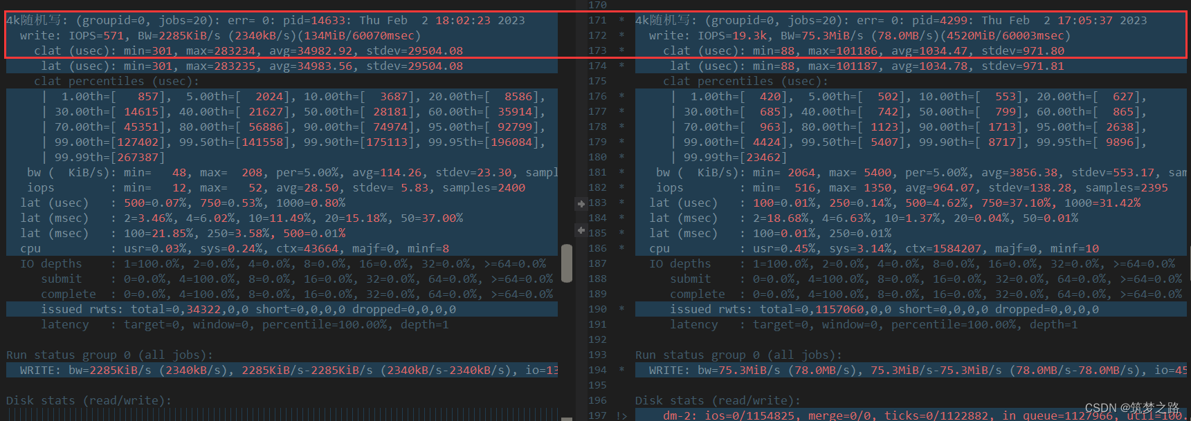Click percentile row with 50.00th=[ 28181]
The height and width of the screenshot is (421, 1191).
293,112
